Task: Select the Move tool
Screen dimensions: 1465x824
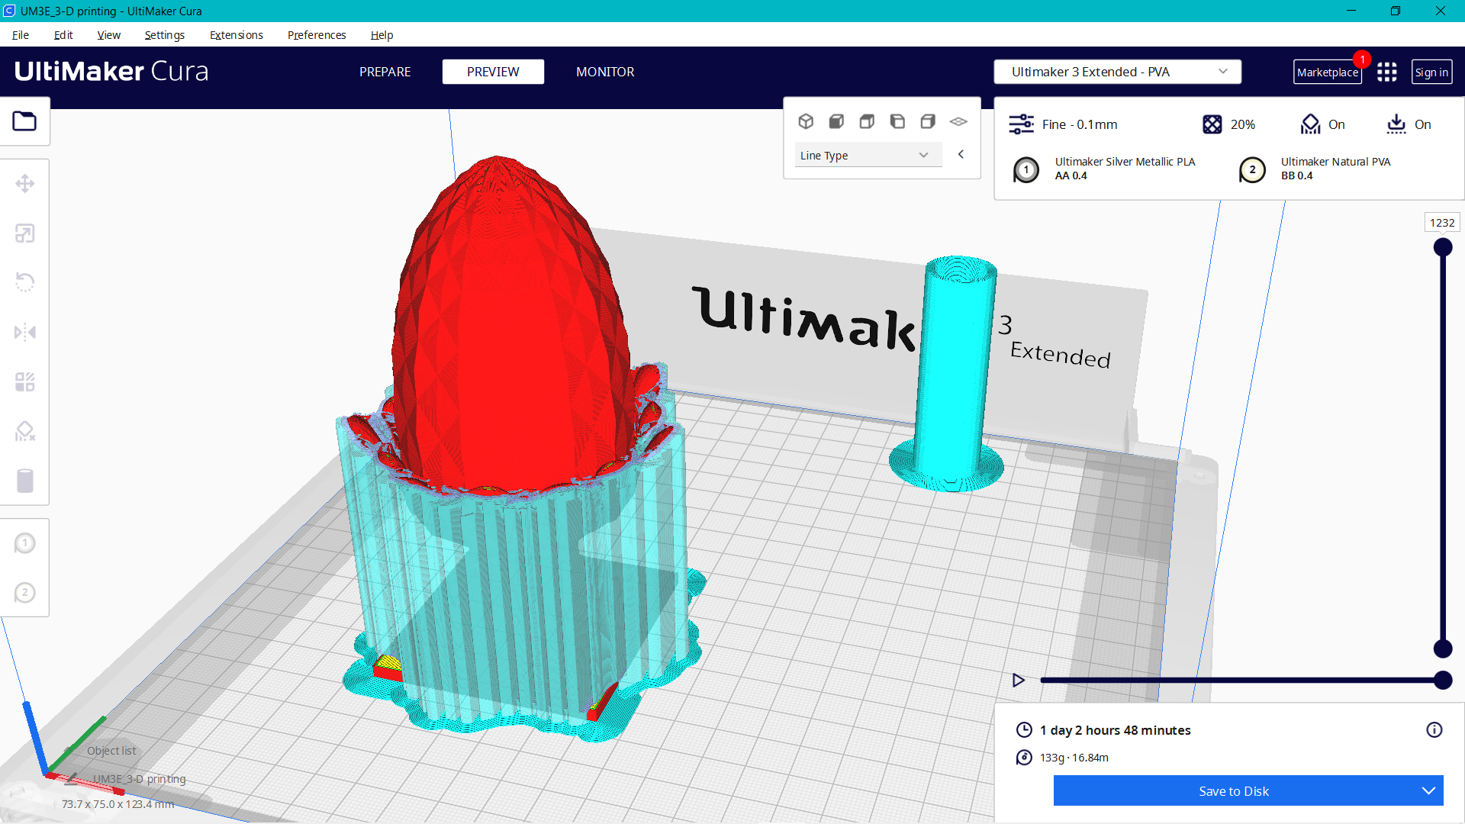Action: pyautogui.click(x=25, y=183)
